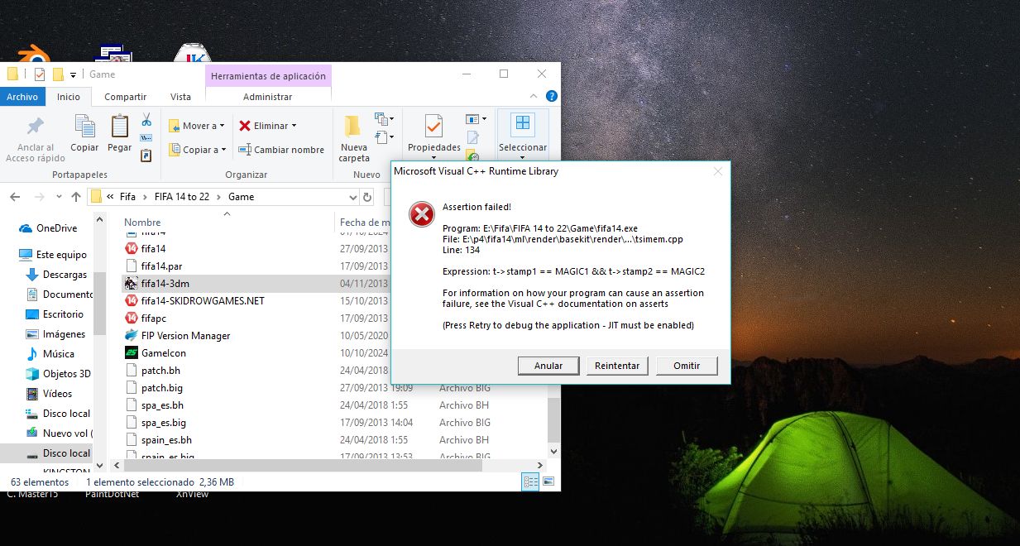
Task: Select OneDrive in the navigation pane
Action: [49, 228]
